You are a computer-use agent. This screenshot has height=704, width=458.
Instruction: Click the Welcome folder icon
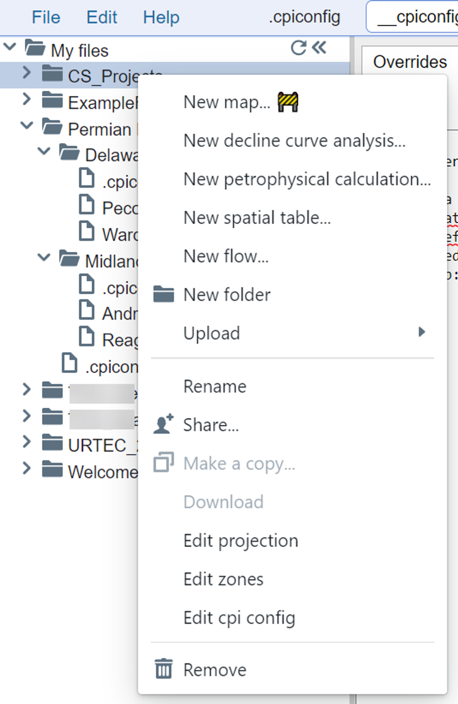click(53, 469)
